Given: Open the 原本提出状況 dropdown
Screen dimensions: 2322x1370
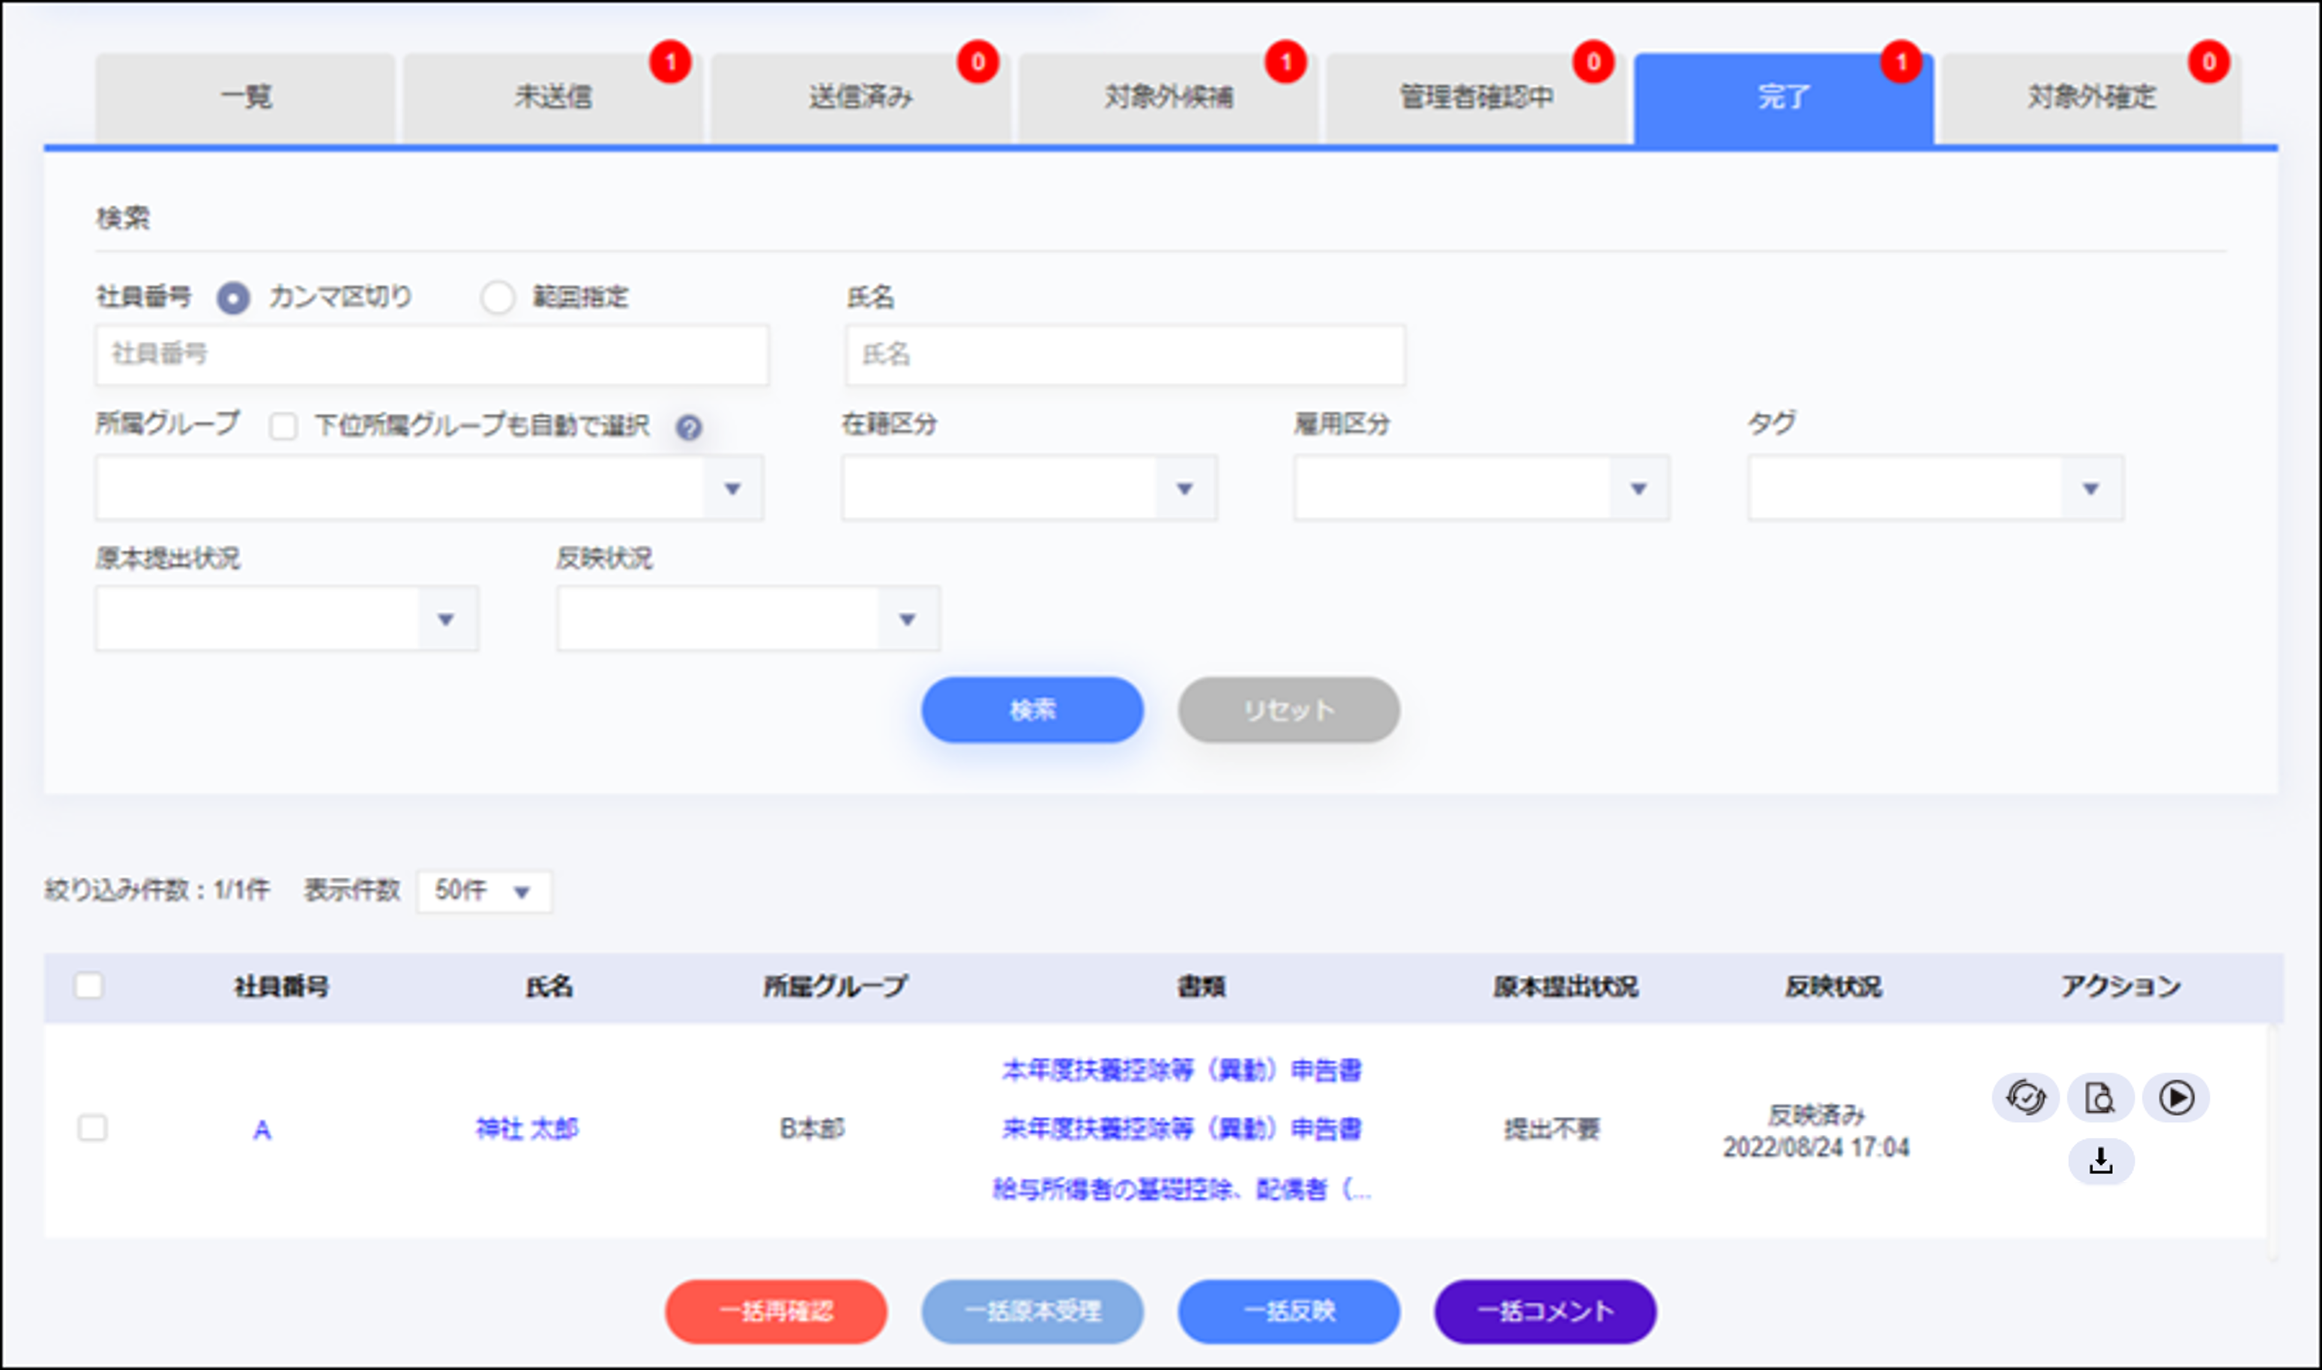Looking at the screenshot, I should [x=286, y=619].
